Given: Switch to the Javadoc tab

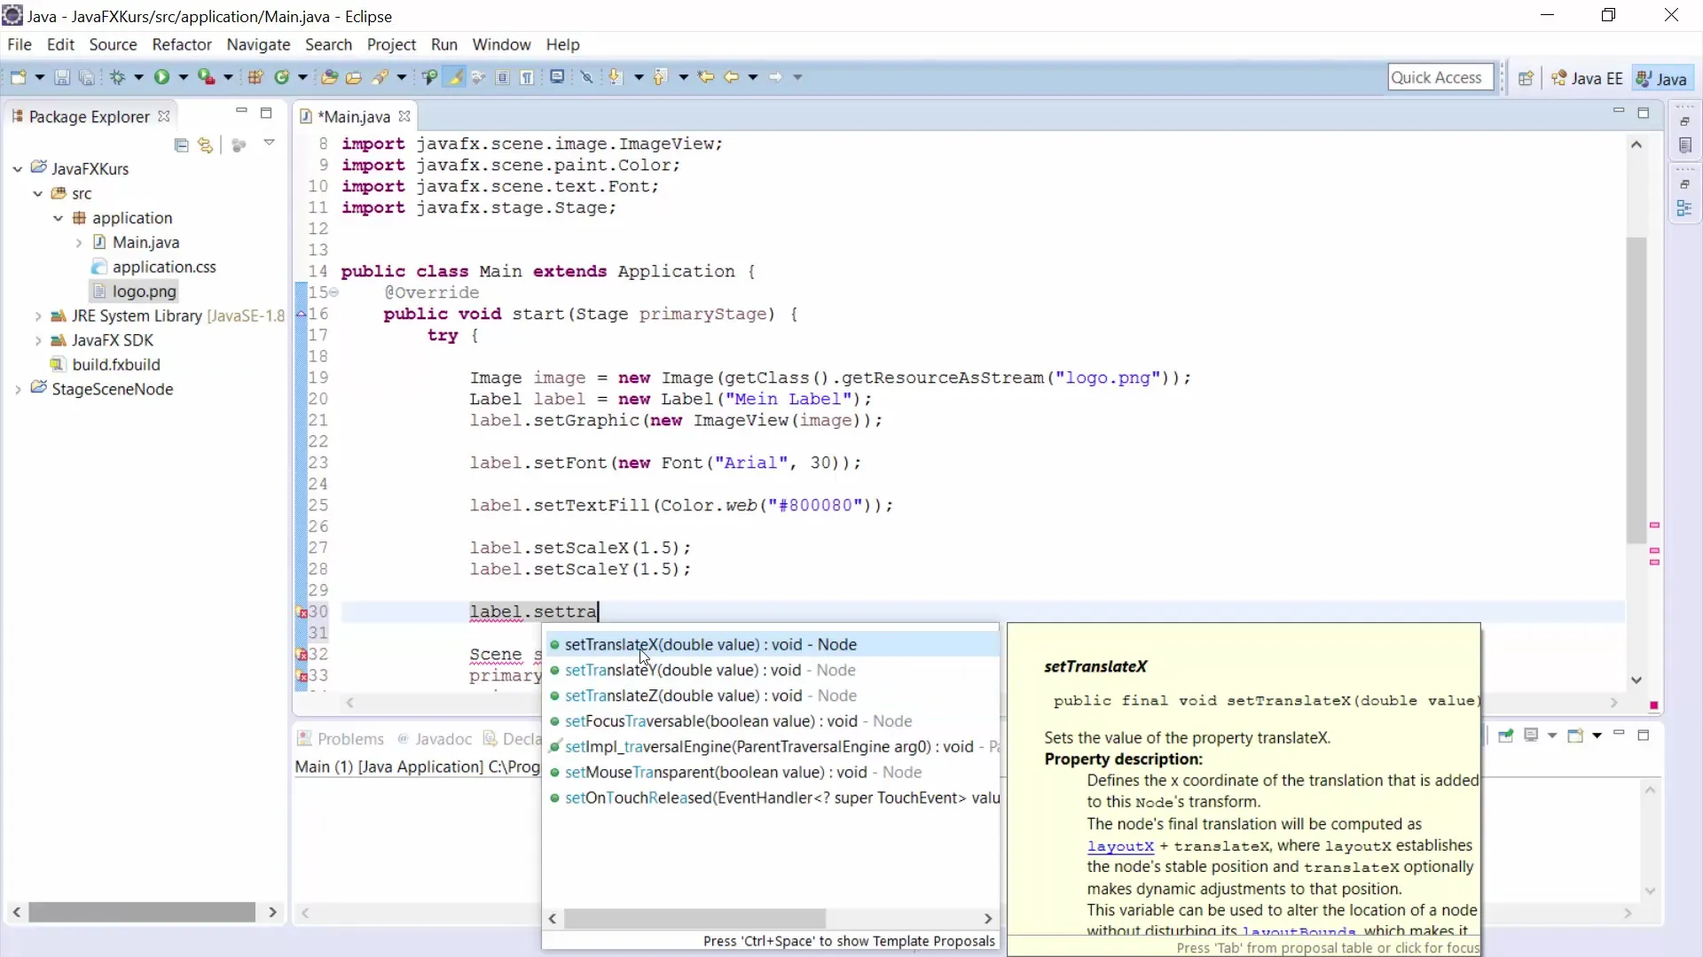Looking at the screenshot, I should pos(435,739).
